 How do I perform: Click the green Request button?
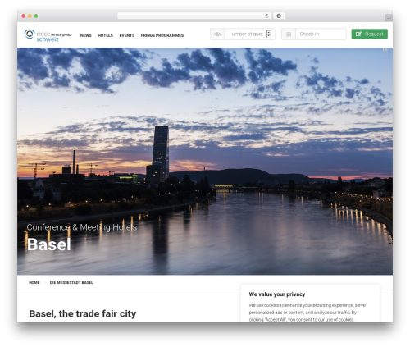pyautogui.click(x=369, y=34)
